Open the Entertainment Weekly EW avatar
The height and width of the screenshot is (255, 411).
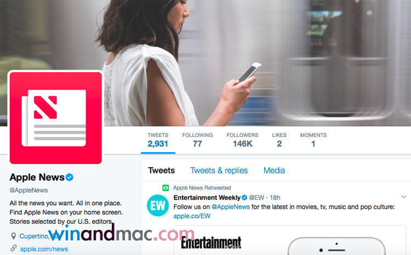pos(158,206)
